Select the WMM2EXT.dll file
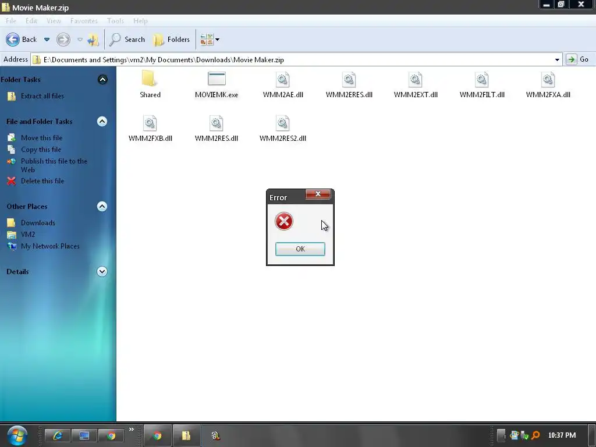596x447 pixels. (416, 85)
